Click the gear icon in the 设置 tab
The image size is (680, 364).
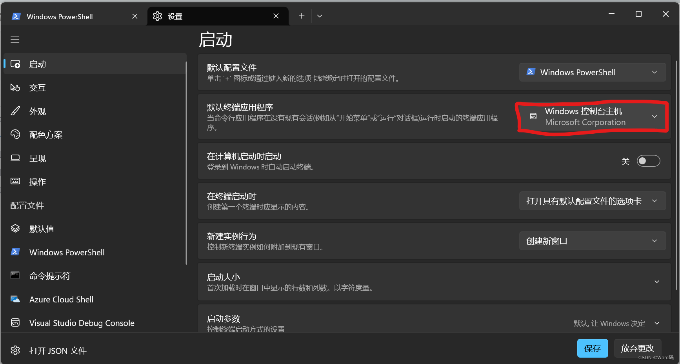[x=157, y=16]
